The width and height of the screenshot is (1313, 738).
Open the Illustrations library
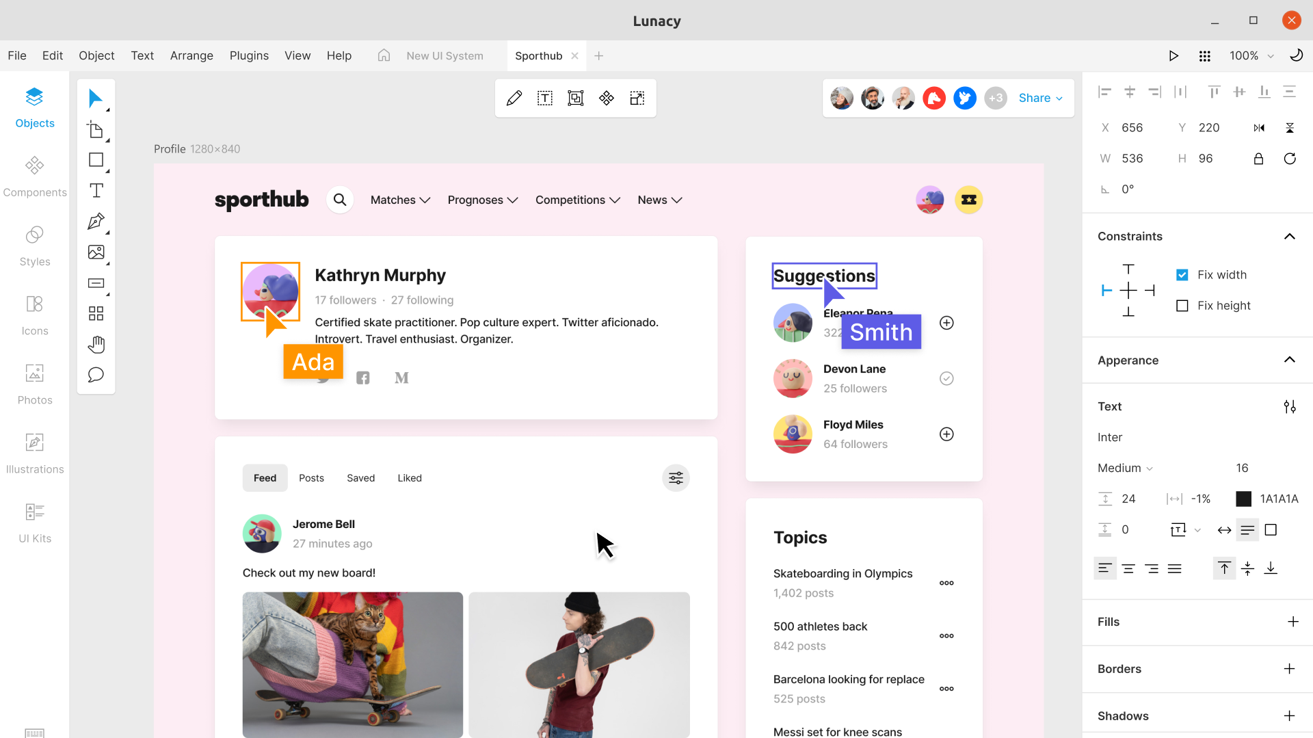[x=35, y=453]
